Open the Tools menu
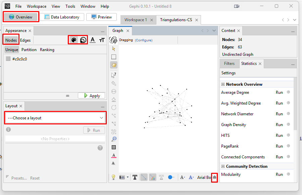The height and width of the screenshot is (195, 302). 70,6
